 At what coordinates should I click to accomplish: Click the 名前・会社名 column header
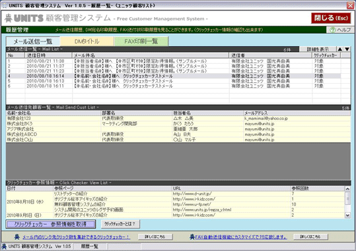[53, 113]
